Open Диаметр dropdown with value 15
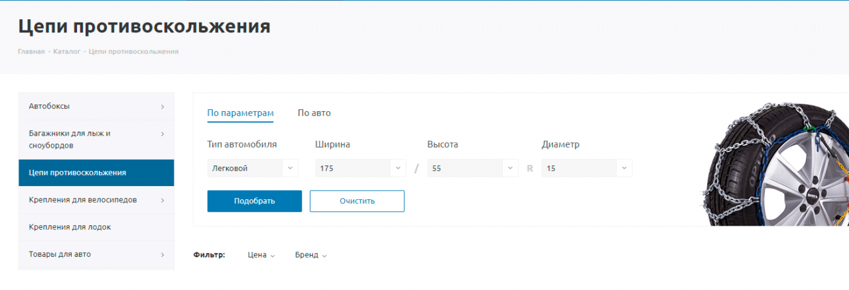849x290 pixels. 586,168
